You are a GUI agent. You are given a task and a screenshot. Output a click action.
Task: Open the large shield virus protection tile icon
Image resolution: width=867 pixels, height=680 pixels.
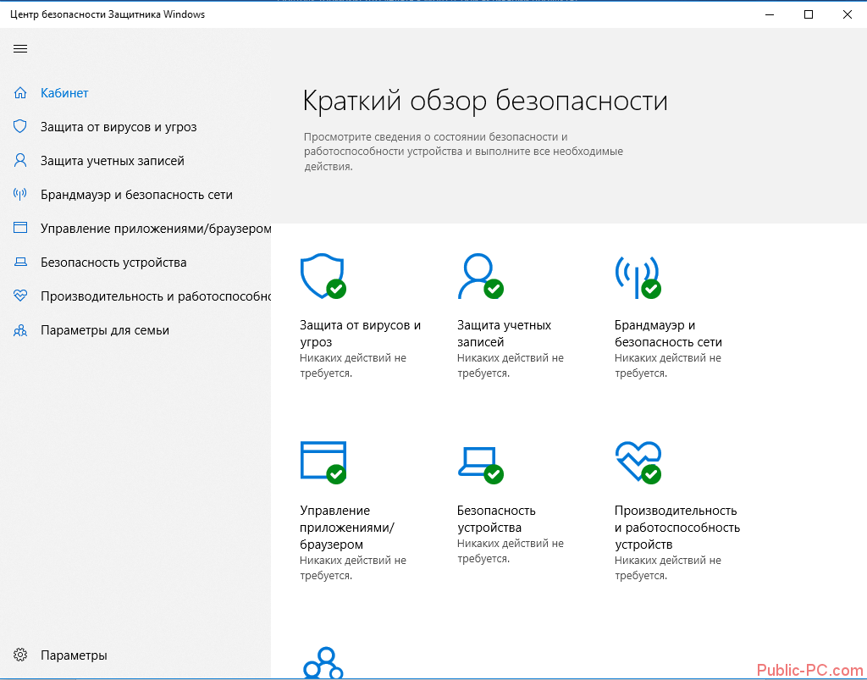(323, 276)
